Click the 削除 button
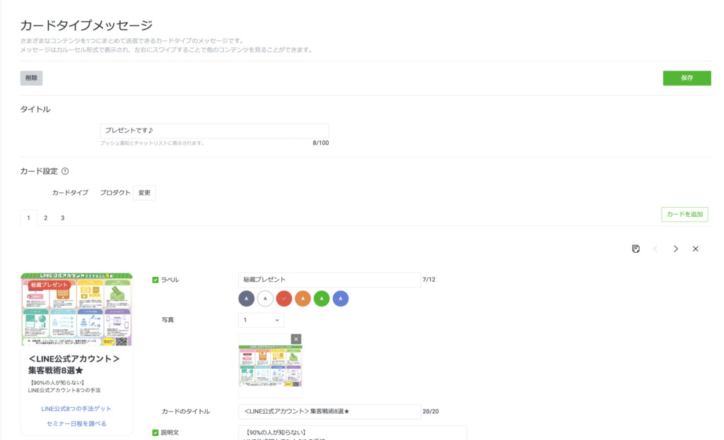724x440 pixels. coord(31,78)
